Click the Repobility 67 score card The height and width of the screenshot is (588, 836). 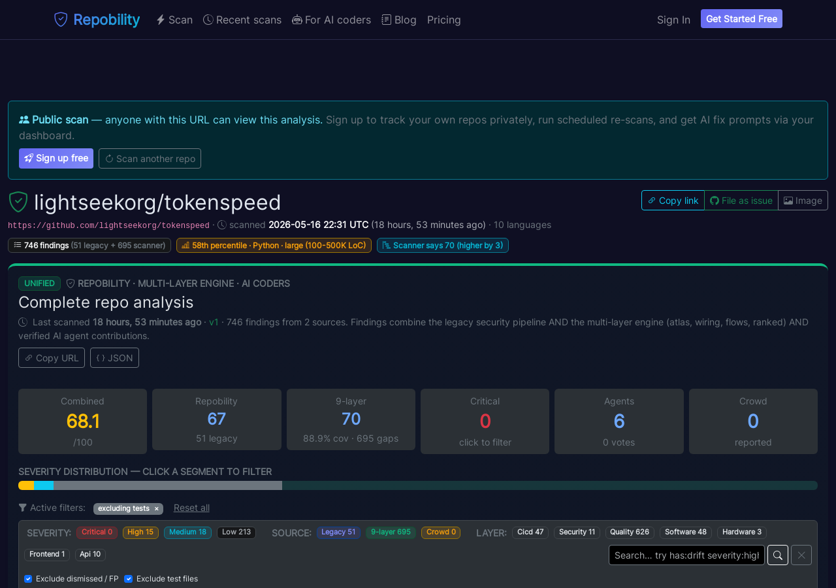(217, 419)
